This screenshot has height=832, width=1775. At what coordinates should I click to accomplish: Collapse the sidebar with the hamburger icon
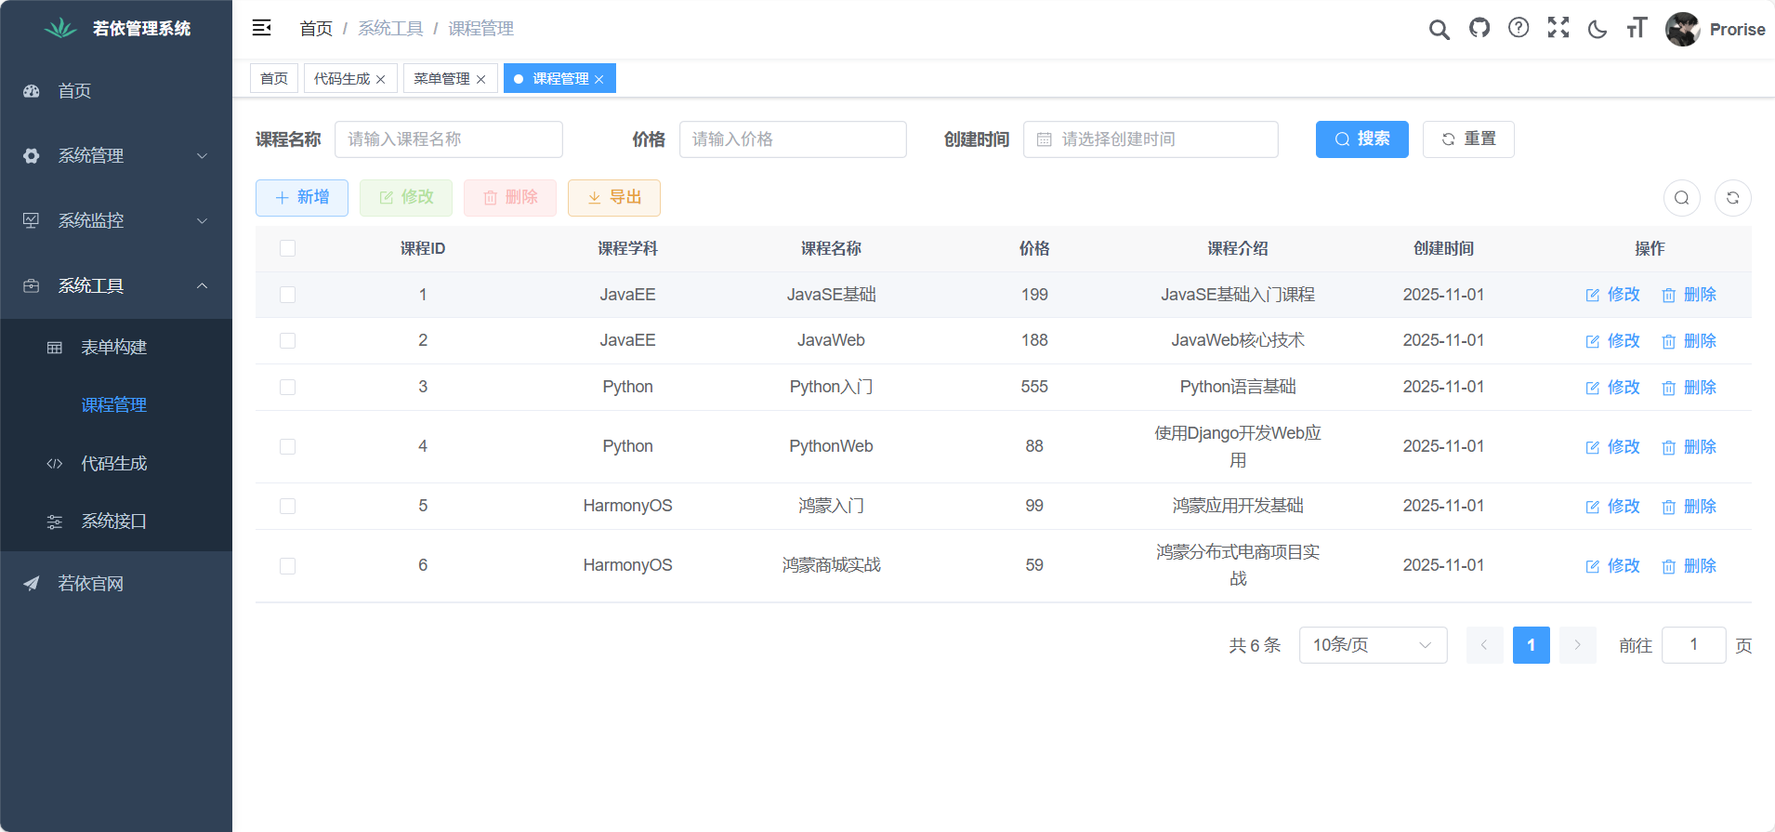tap(262, 28)
